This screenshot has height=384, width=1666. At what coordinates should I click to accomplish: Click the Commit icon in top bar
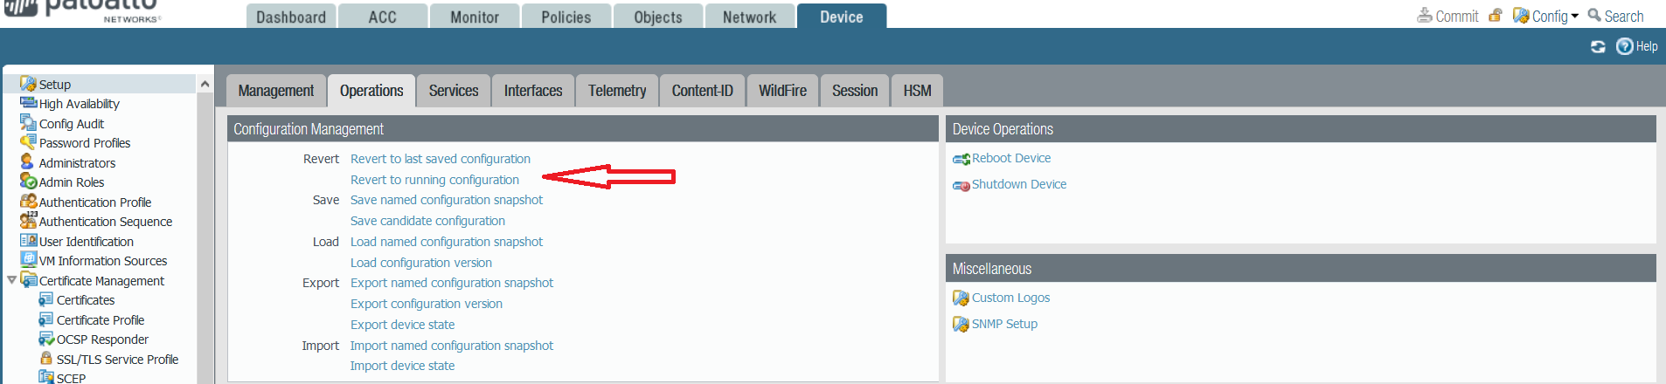(x=1425, y=16)
